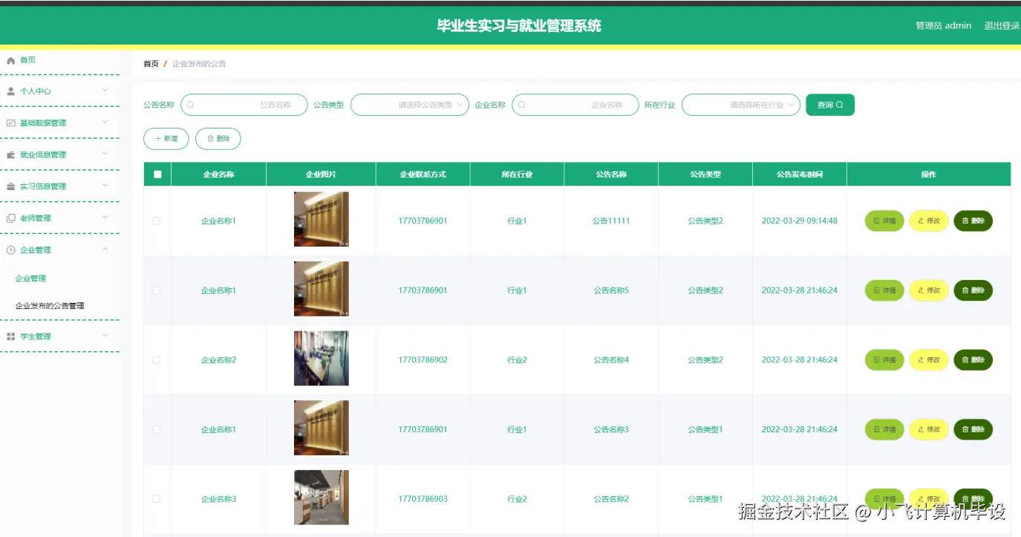Screen dimensions: 1021x537
Task: View 详情 of row 公告名称4
Action: [x=884, y=360]
